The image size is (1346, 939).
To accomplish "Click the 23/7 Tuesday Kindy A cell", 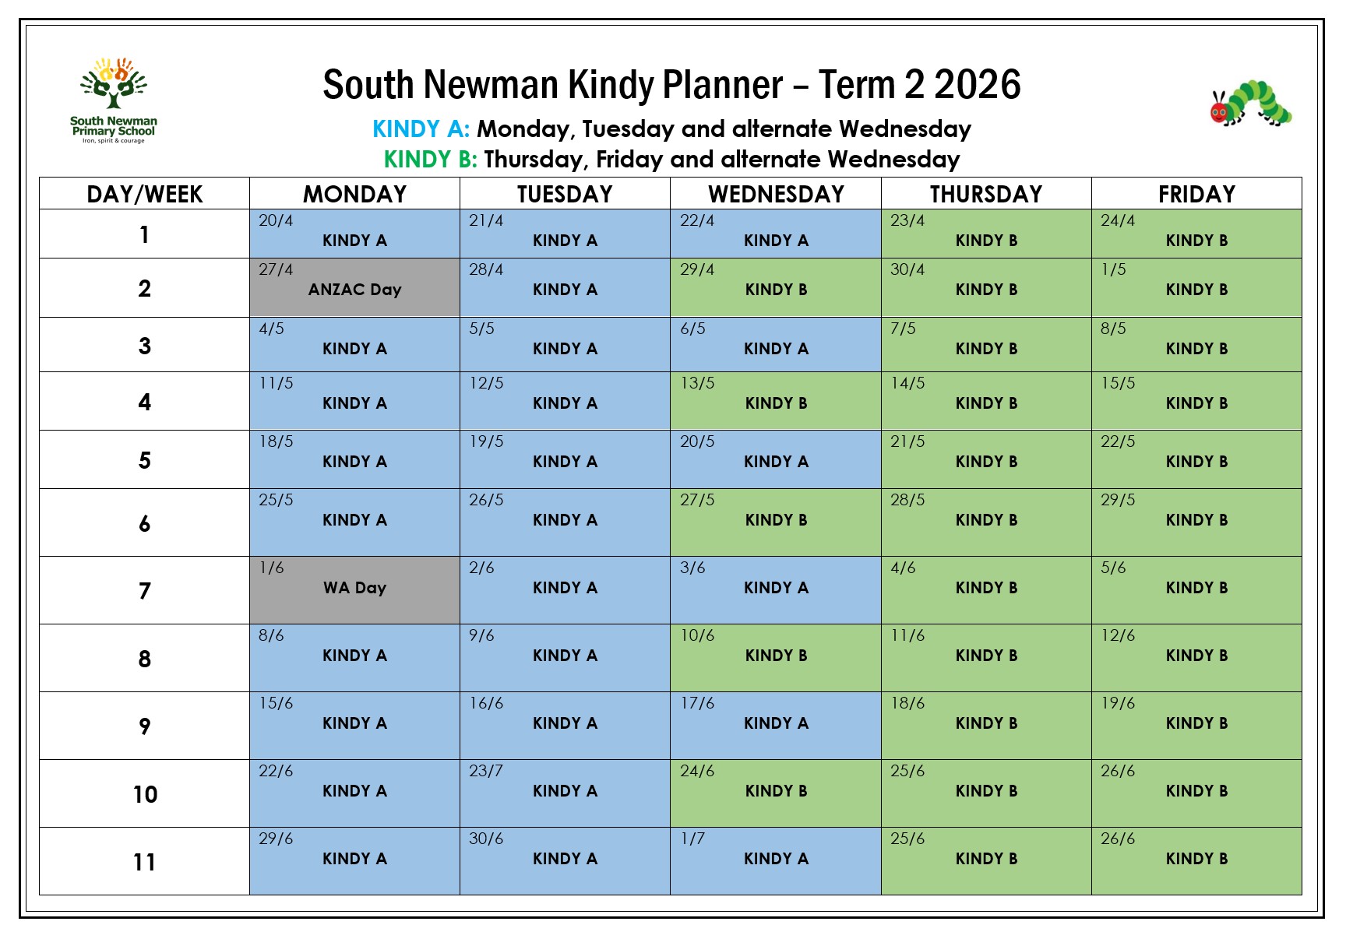I will click(x=565, y=793).
